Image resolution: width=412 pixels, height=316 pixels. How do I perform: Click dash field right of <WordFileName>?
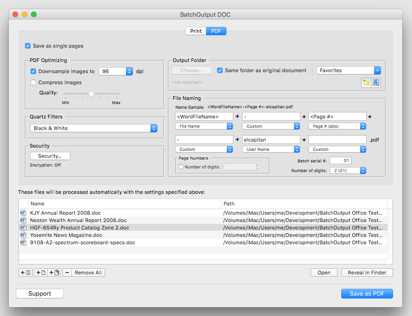[x=271, y=117]
